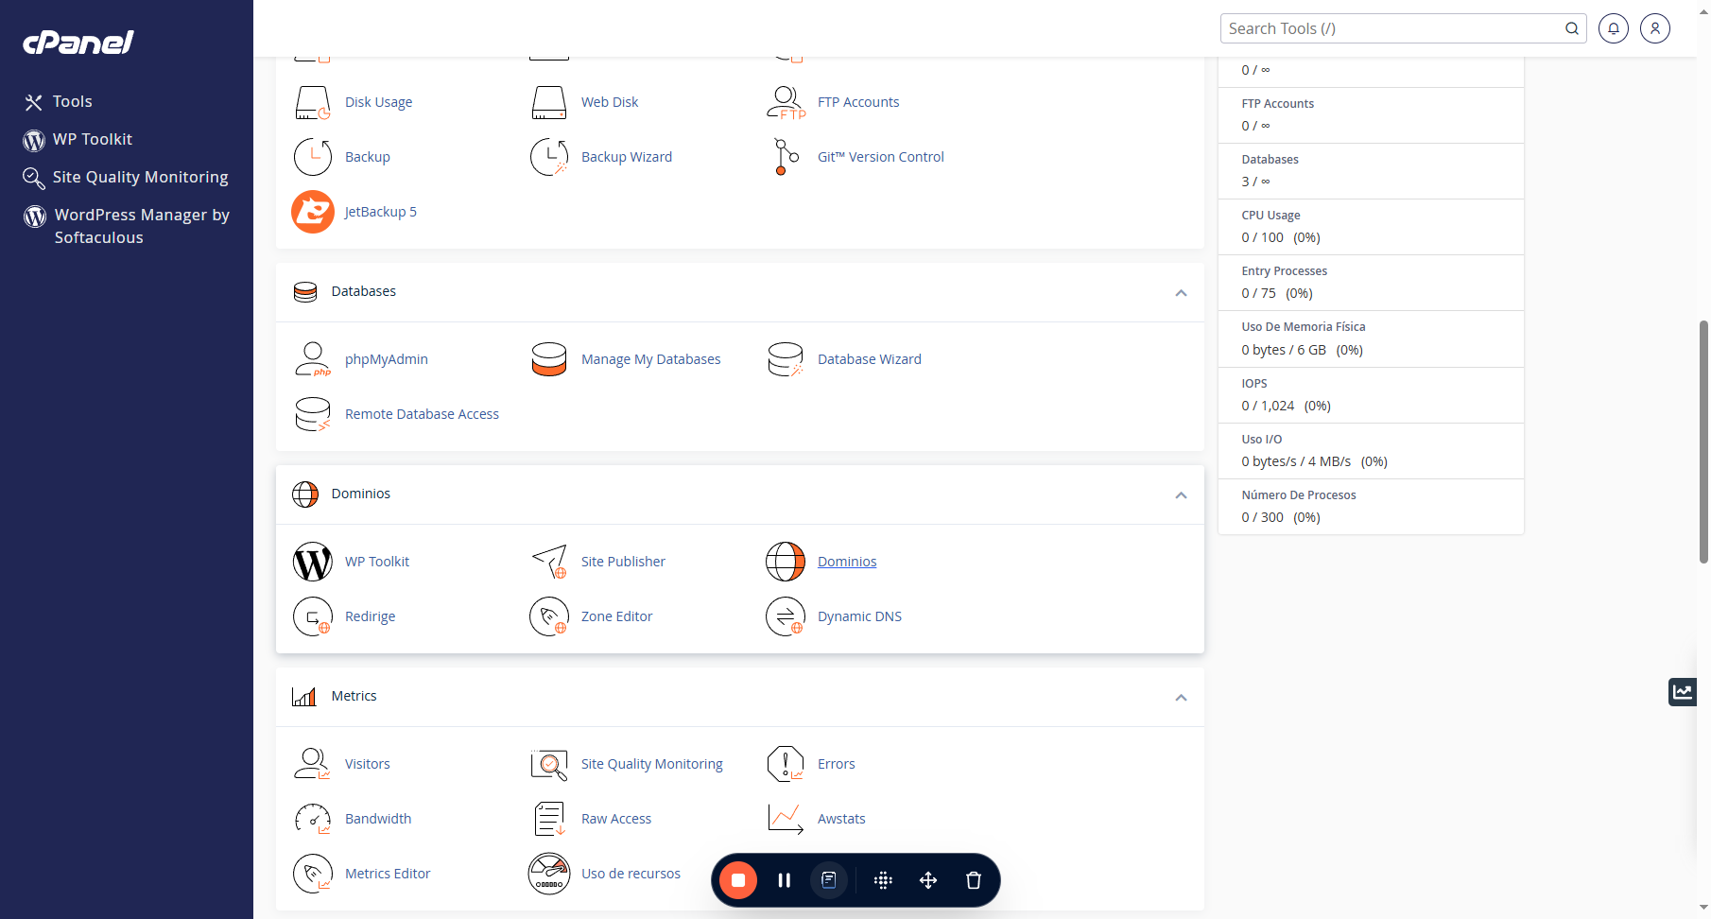1711x919 pixels.
Task: Open the Uso de recursos link
Action: pos(631,874)
